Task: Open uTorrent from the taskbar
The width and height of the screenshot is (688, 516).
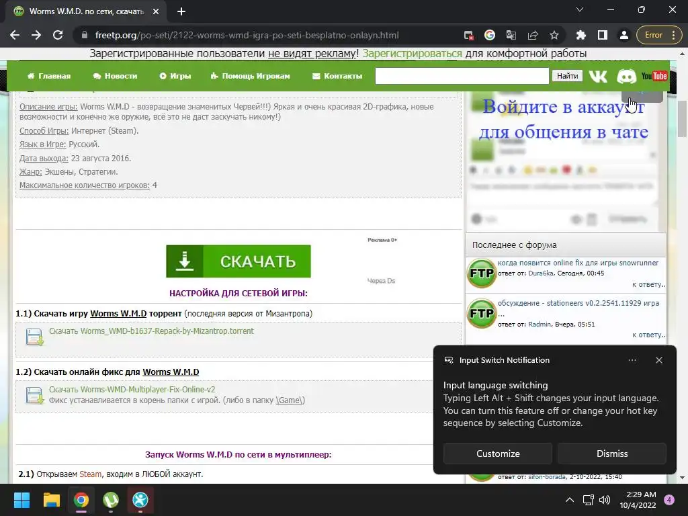Action: tap(111, 500)
